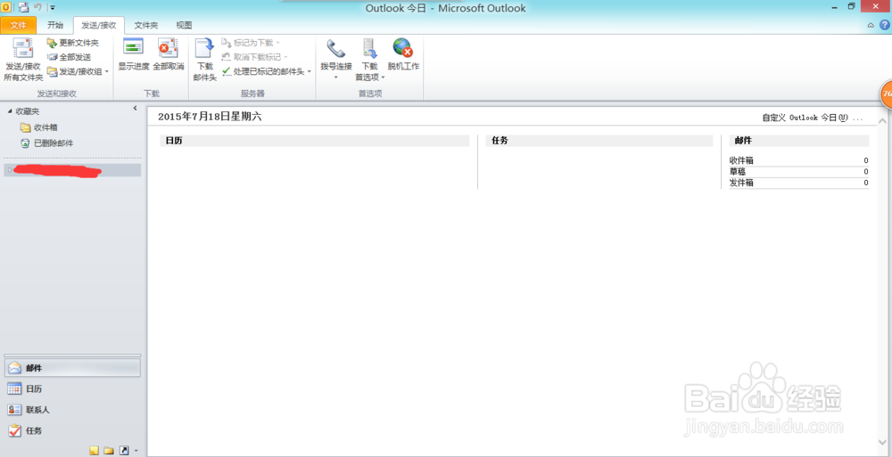This screenshot has height=457, width=892.
Task: Click the 收件箱 folder icon in 收藏夹
Action: (25, 127)
